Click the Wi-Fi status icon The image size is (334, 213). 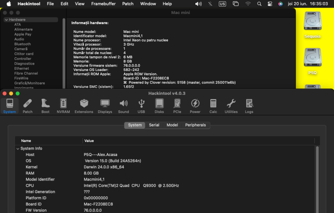(x=248, y=4)
